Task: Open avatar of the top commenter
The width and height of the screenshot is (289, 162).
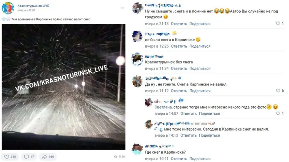Action: click(x=138, y=8)
